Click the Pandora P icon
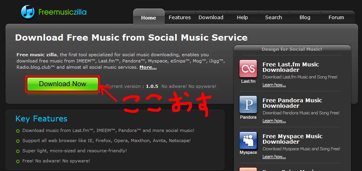Screen dimensions: 362x171 tap(248, 105)
